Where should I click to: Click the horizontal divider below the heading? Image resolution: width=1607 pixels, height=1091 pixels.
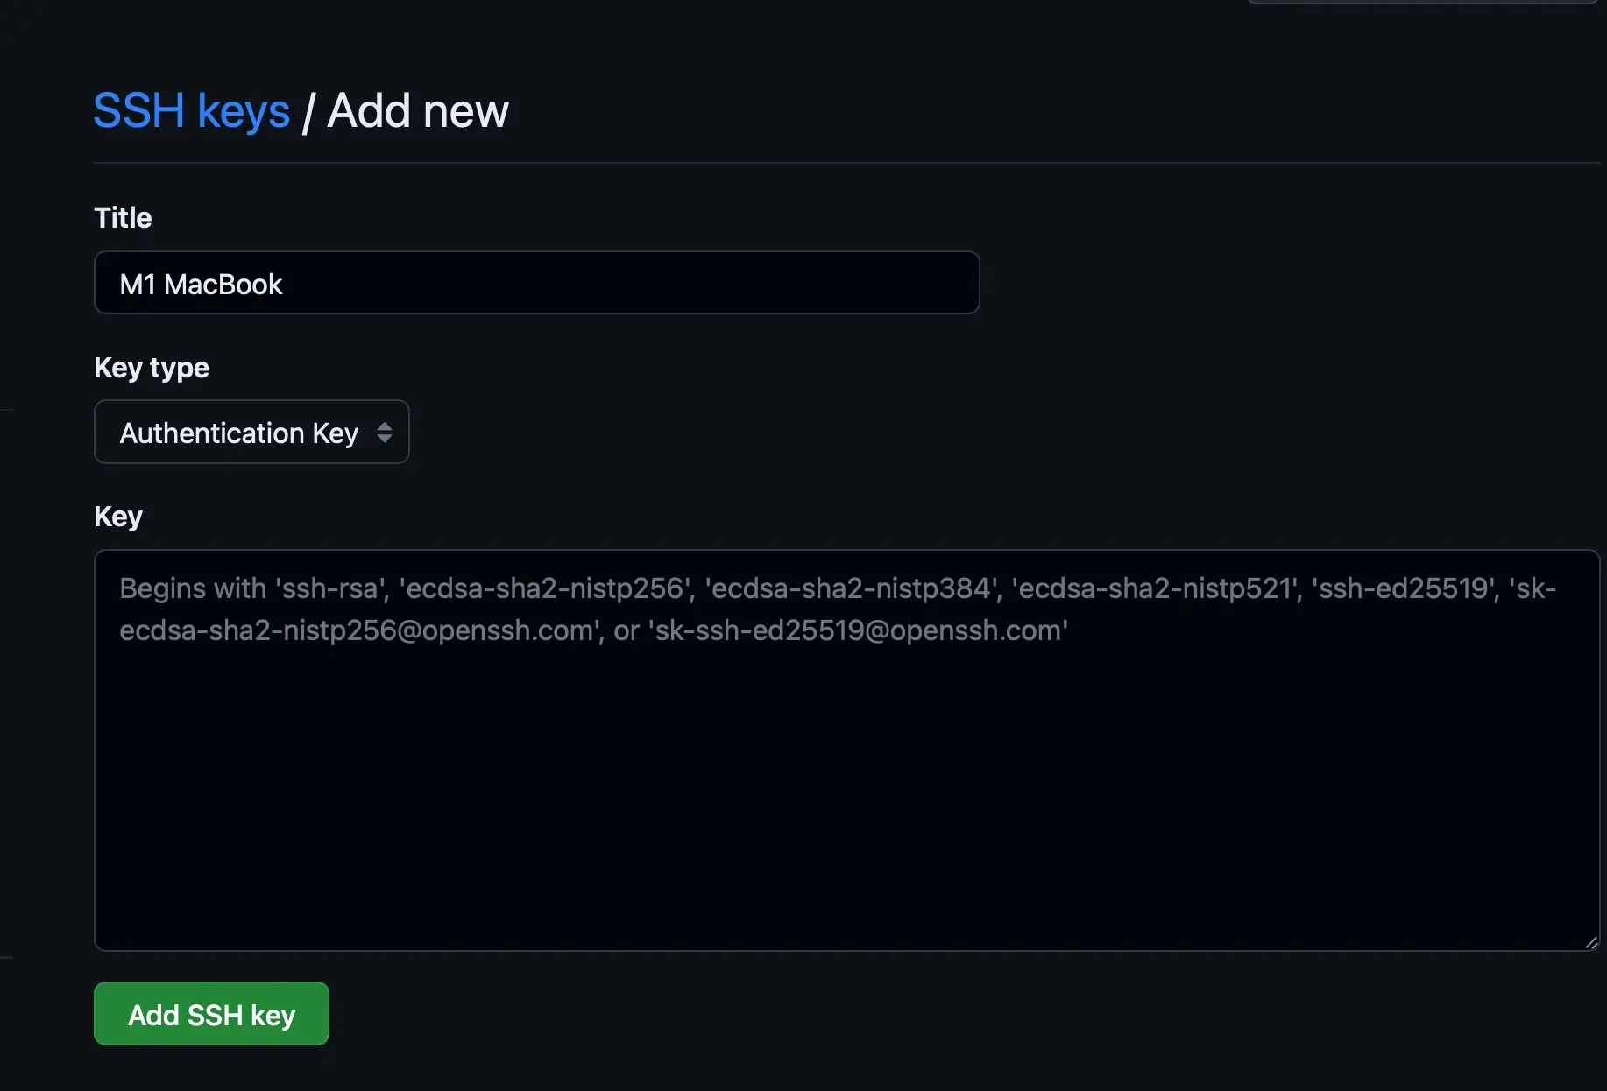point(846,163)
